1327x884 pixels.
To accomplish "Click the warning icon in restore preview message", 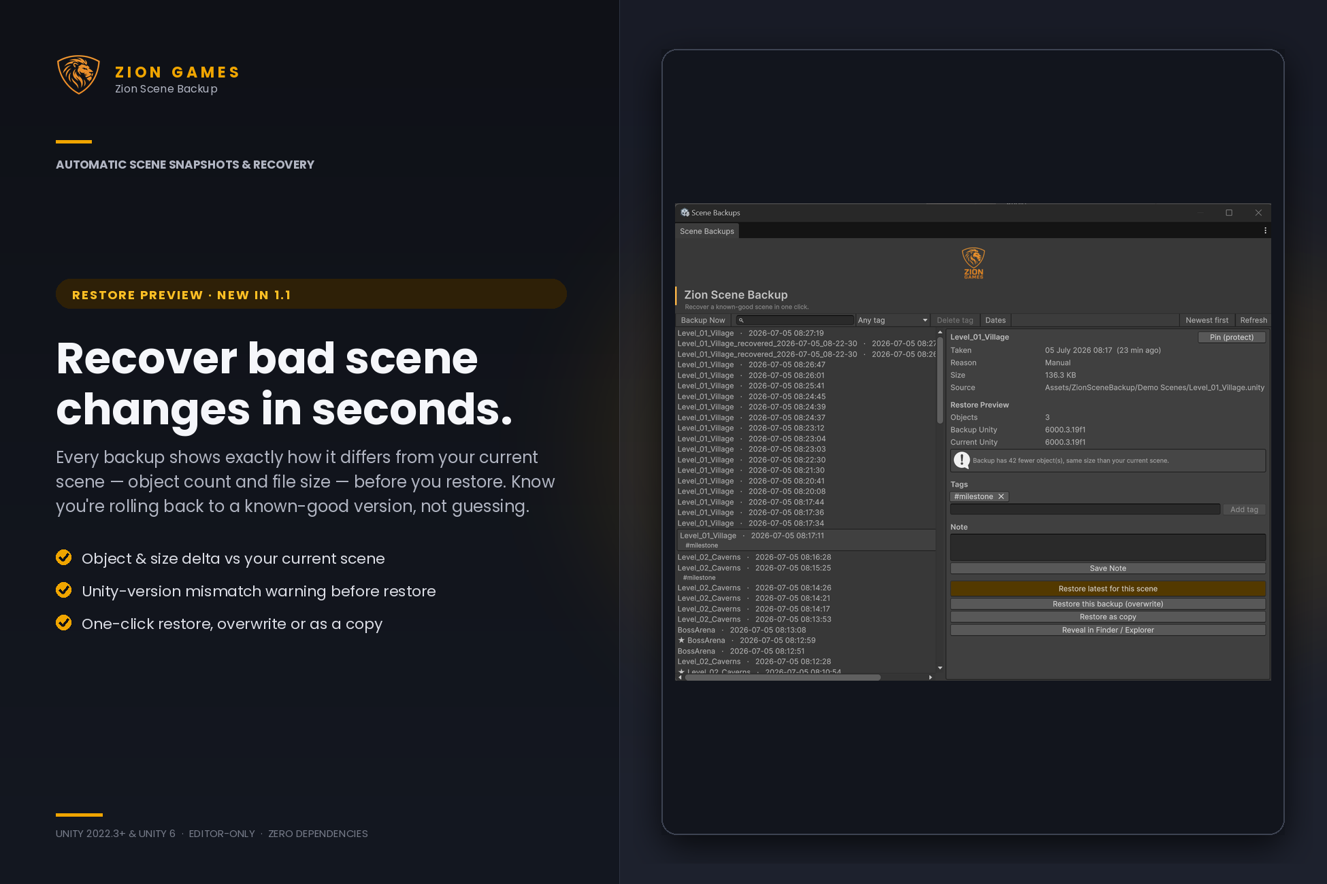I will tap(962, 460).
